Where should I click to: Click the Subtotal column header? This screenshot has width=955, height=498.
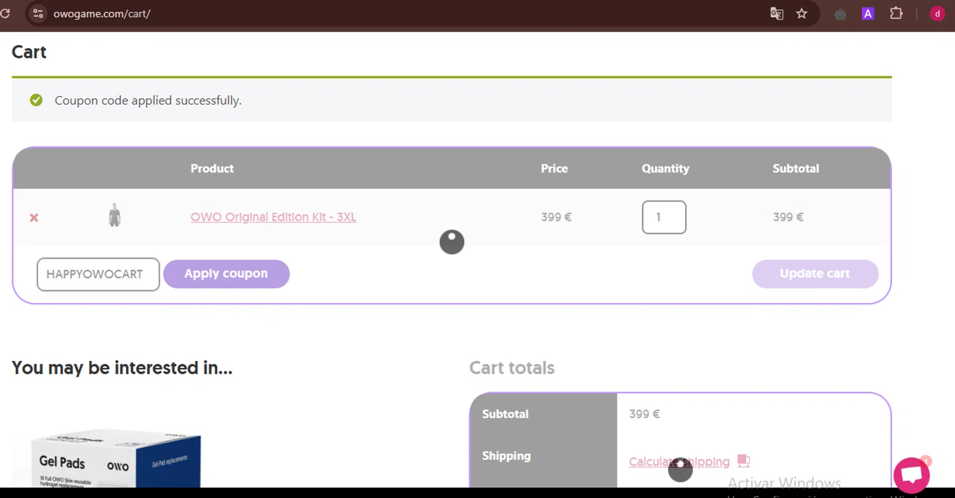(796, 169)
